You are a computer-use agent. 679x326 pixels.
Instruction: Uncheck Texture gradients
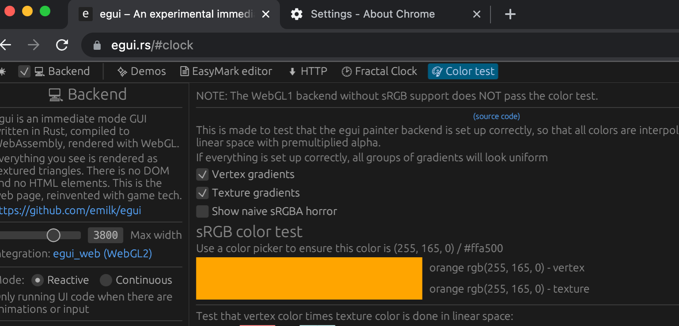pyautogui.click(x=202, y=193)
